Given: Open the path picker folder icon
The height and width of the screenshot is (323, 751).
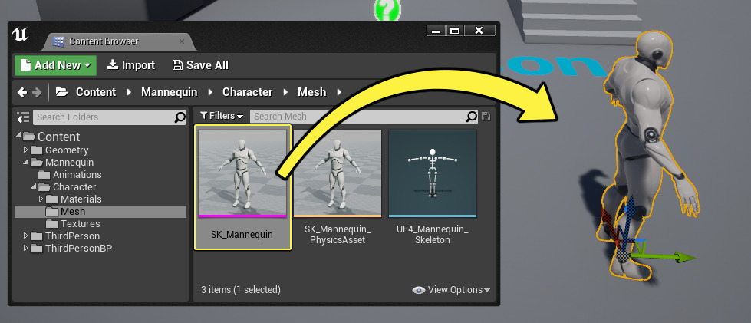Looking at the screenshot, I should tap(61, 92).
